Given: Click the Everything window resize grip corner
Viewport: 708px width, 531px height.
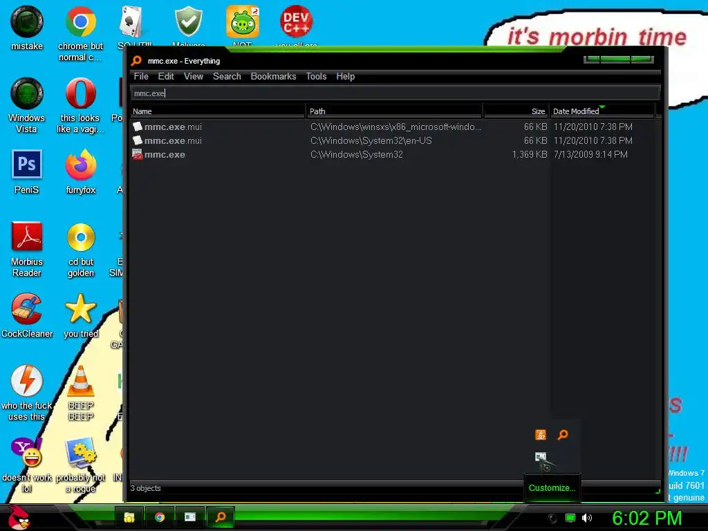Looking at the screenshot, I should click(658, 491).
